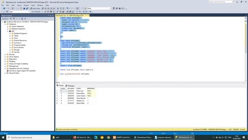Open the Window menu
Screen dimensions: 248x140
[x=40, y=5]
